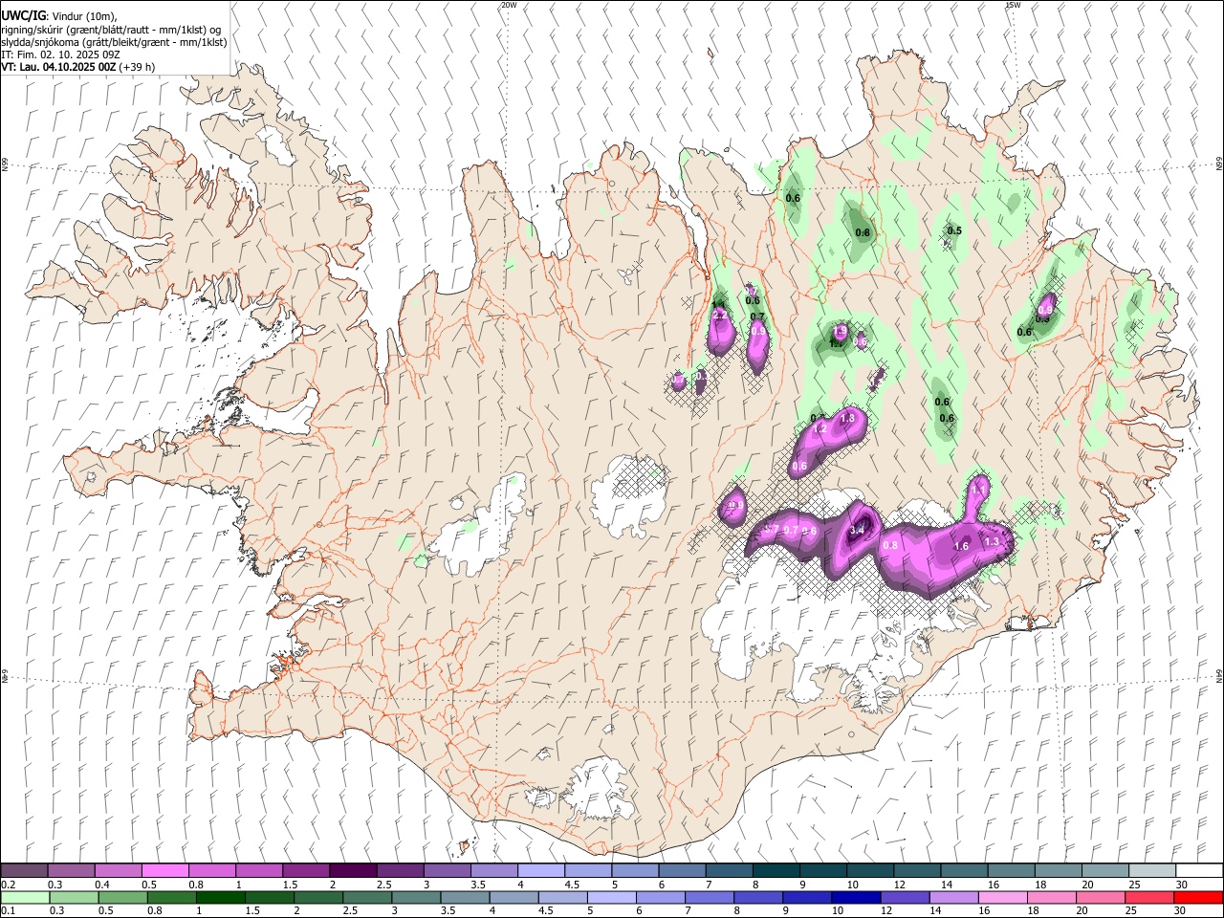
Task: Pick top-row teal swatch between 8 and 9
Action: click(776, 871)
